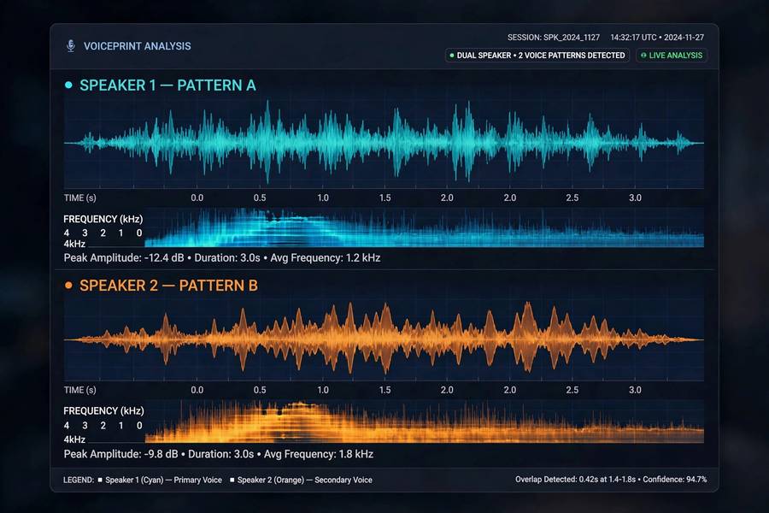Click the 1.0 time mark under Speaker 2
Image resolution: width=769 pixels, height=513 pixels.
coord(323,390)
